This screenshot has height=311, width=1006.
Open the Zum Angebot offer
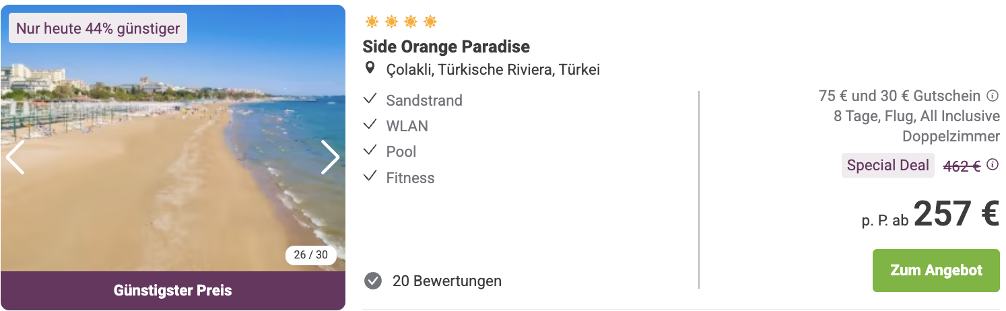[x=936, y=271]
